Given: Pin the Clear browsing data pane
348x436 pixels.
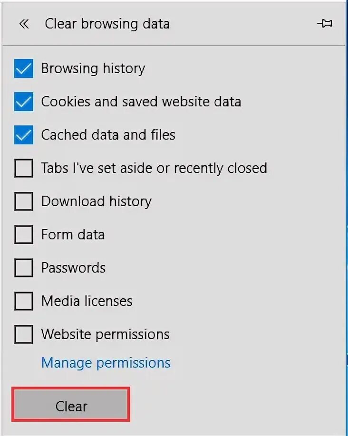Looking at the screenshot, I should [325, 23].
